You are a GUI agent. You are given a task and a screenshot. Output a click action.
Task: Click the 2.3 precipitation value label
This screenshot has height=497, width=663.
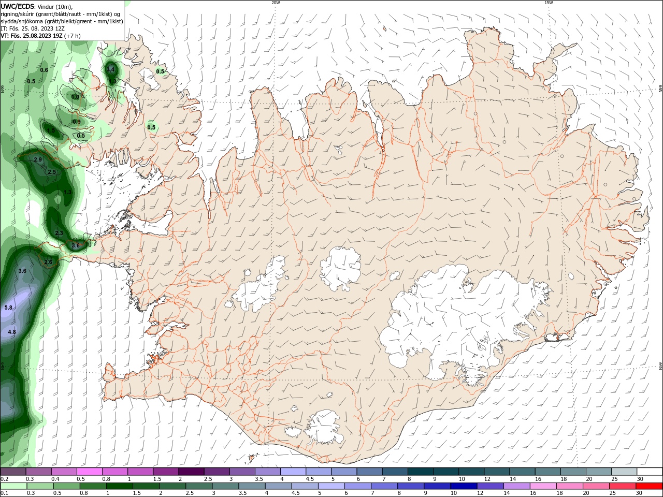(59, 233)
